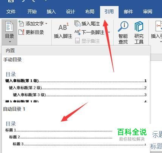The image size is (162, 153).
Task: Click 键入章标题(第 2 级) entry
Action: [78, 88]
